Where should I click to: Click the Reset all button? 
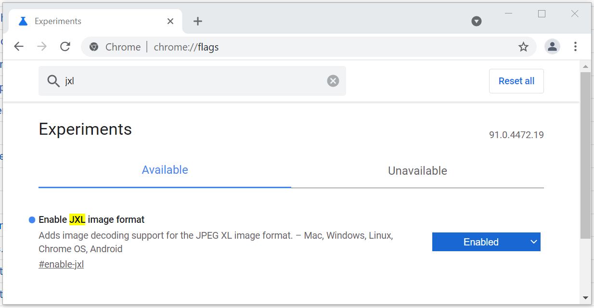point(517,81)
